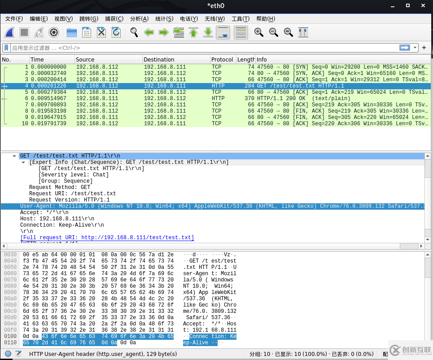This screenshot has height=360, width=433.
Task: Open the display filter history dropdown
Action: pos(416,48)
